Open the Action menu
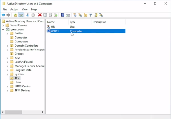 14,9
